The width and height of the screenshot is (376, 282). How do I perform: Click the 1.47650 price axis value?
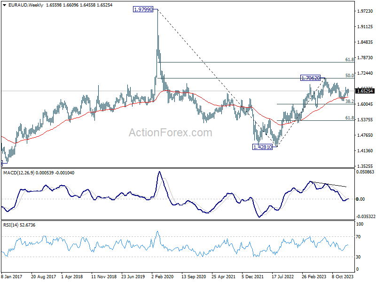click(x=365, y=135)
